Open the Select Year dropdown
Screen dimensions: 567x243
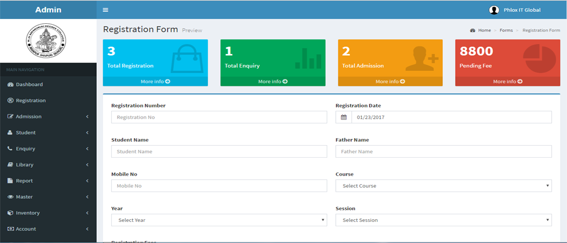coord(219,220)
